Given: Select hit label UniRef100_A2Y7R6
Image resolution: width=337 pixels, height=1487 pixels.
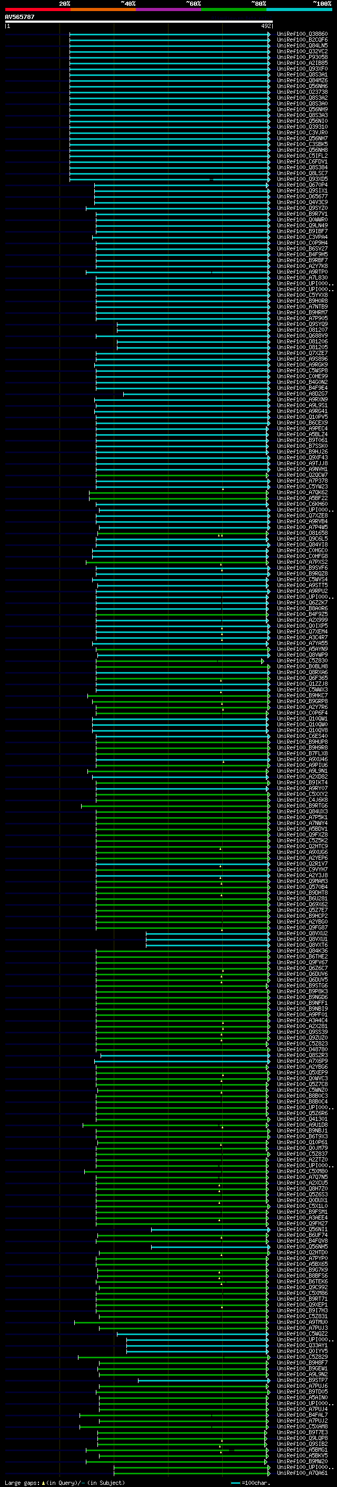Looking at the screenshot, I should click(302, 707).
